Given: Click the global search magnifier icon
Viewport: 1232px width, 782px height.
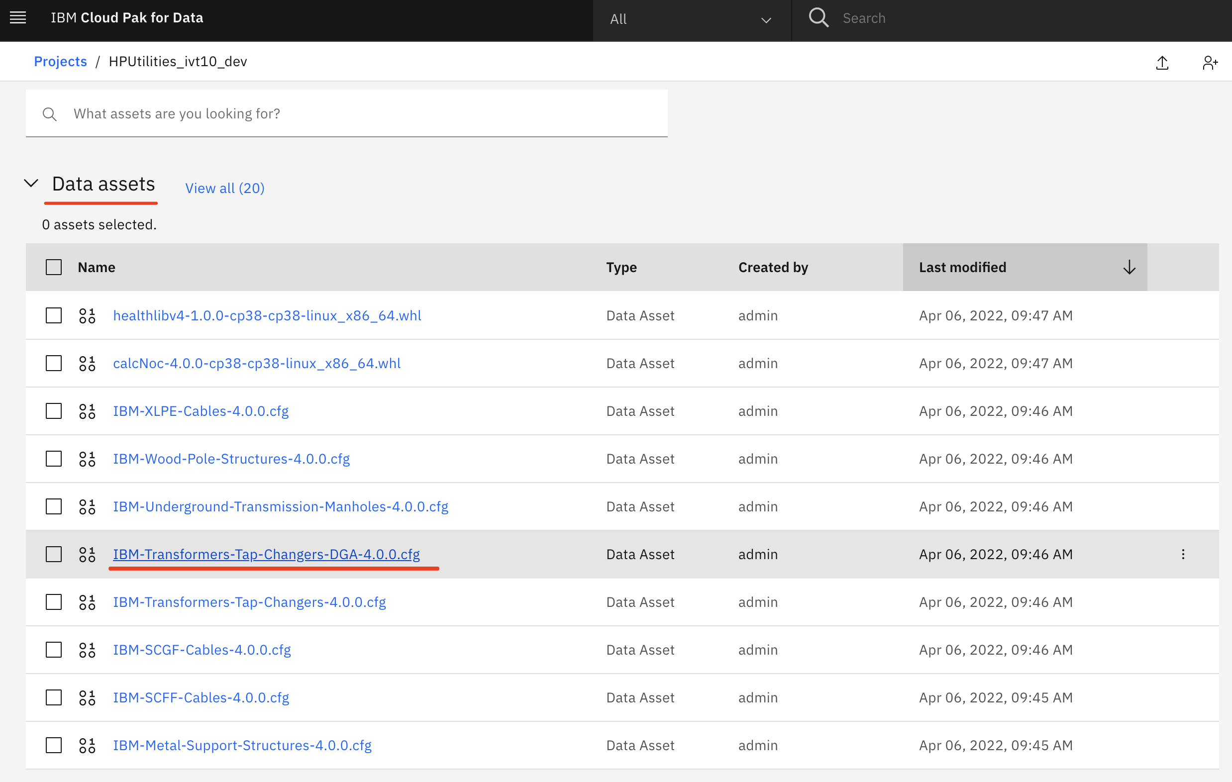Looking at the screenshot, I should (x=818, y=18).
